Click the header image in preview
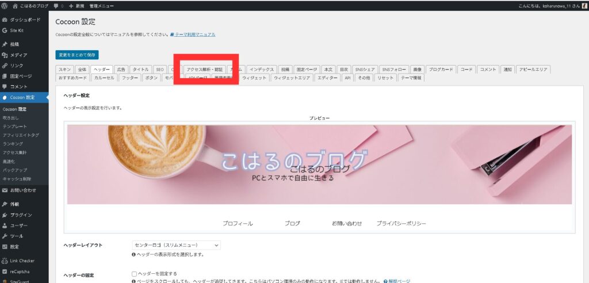The height and width of the screenshot is (283, 589). pyautogui.click(x=319, y=165)
